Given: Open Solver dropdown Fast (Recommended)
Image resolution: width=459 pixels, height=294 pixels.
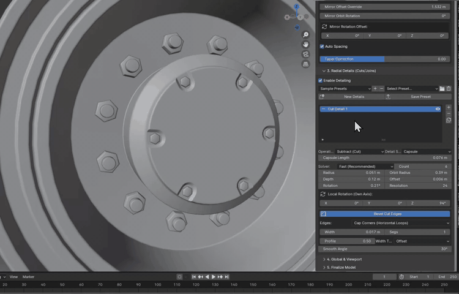Looking at the screenshot, I should [x=365, y=167].
